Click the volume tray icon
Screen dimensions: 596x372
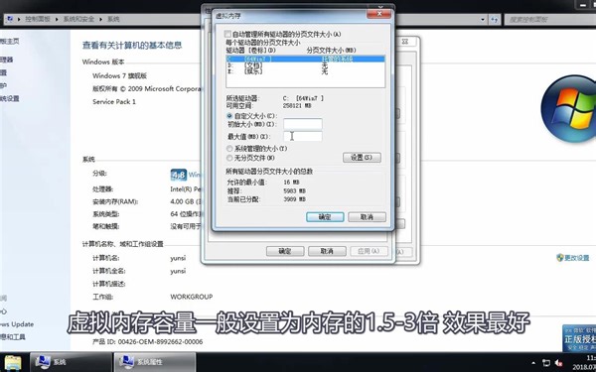558,363
